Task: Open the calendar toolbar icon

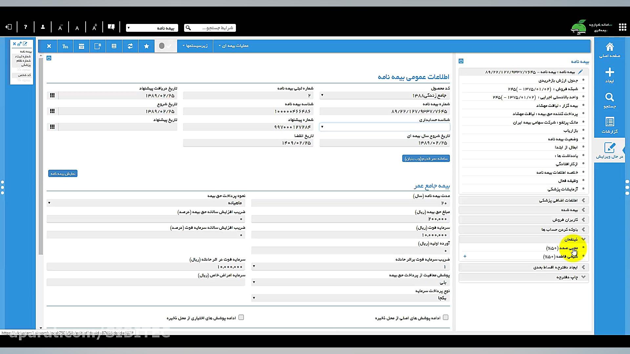Action: coord(81,46)
